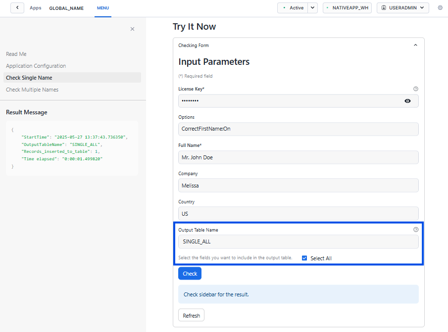Open Check Multiple Names page
The image size is (448, 332).
coord(32,90)
